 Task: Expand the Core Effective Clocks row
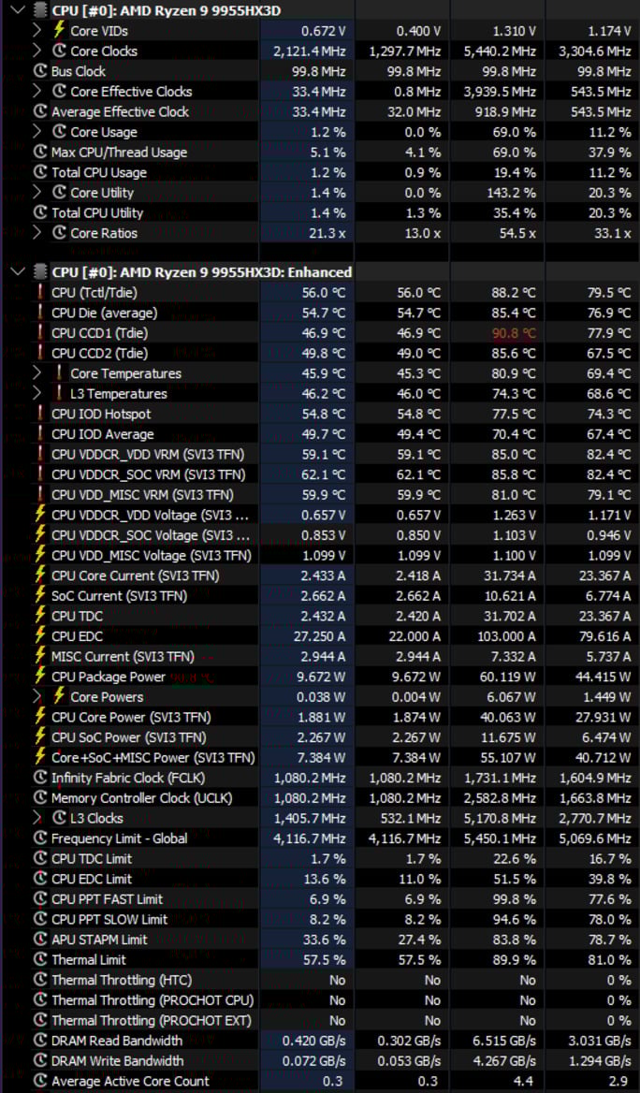36,92
